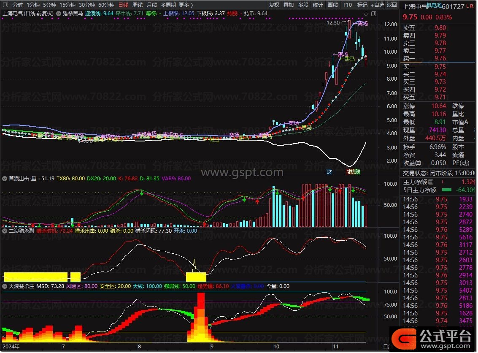Switch to the 5分钟 period tab

click(49, 5)
